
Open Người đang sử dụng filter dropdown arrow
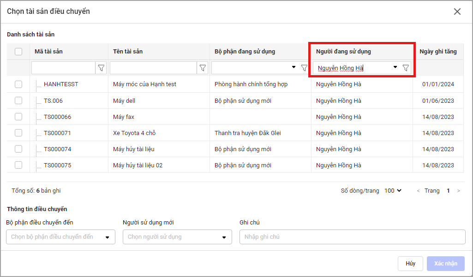pos(395,67)
